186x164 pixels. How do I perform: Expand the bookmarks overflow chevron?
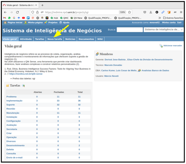160,18
